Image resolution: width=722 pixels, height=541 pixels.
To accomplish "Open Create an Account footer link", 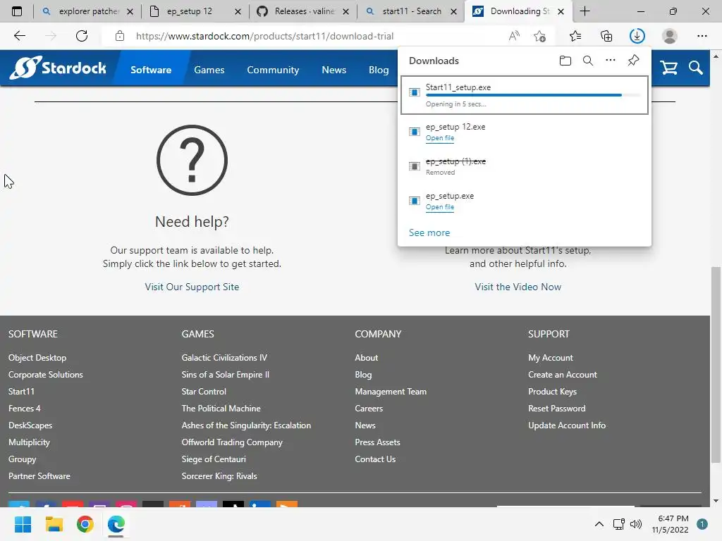I will 562,375.
